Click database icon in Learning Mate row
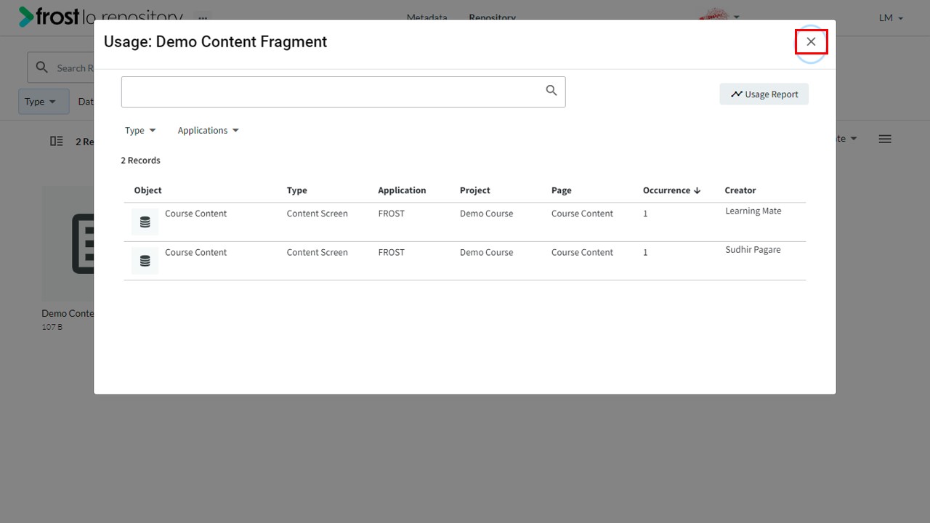 click(145, 222)
